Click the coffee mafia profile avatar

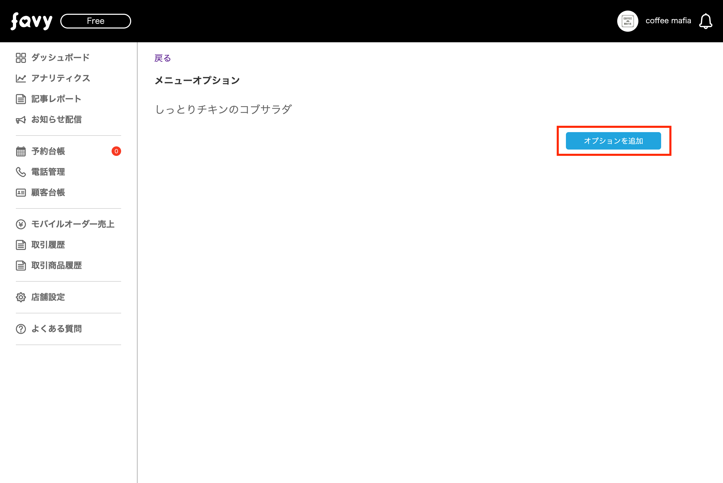tap(628, 21)
